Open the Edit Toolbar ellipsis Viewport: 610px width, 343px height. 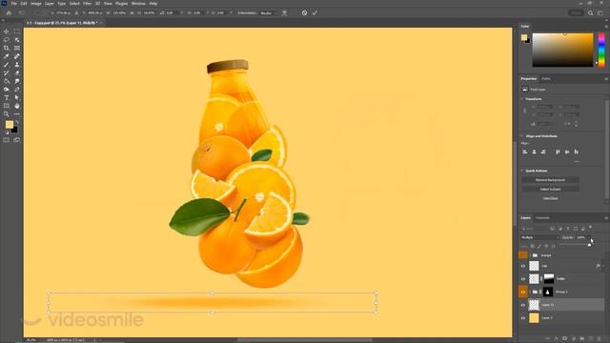click(17, 114)
